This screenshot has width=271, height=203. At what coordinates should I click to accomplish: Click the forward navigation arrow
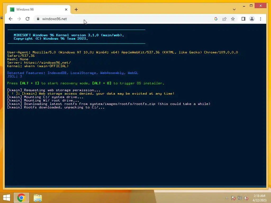(x=19, y=19)
